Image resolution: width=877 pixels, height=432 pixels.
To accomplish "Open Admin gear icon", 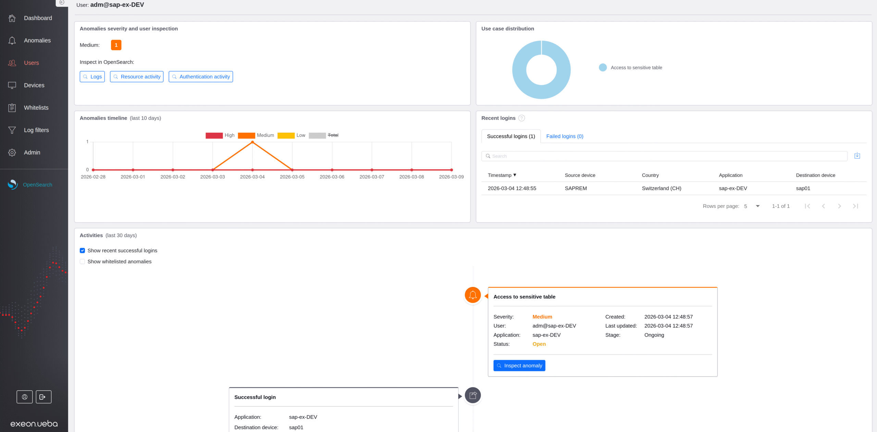I will (12, 153).
